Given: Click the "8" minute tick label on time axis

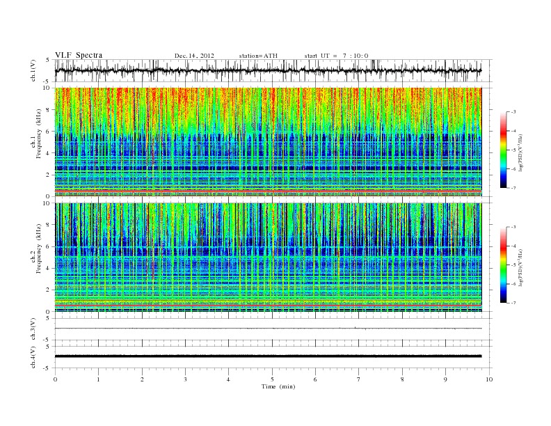Looking at the screenshot, I should pos(402,379).
